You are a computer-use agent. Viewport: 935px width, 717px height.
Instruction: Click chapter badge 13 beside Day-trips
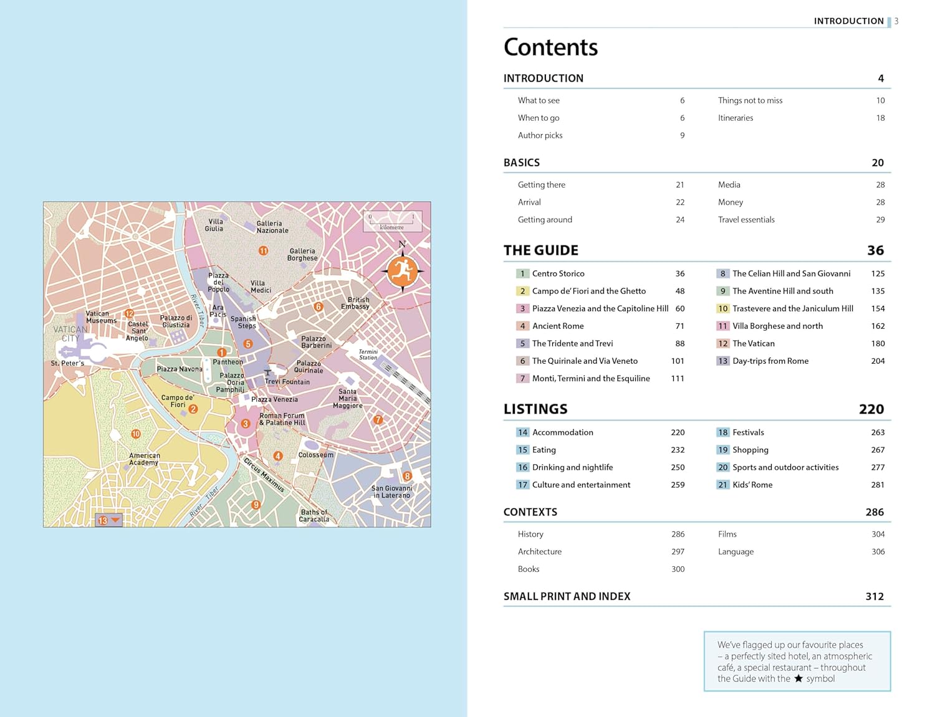(x=722, y=361)
